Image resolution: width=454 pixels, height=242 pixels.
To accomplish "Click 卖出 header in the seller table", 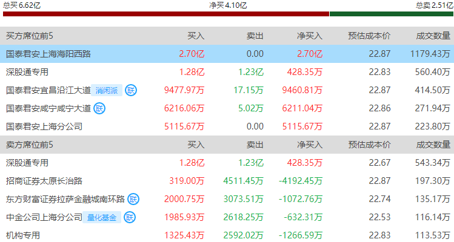I will pos(255,145).
